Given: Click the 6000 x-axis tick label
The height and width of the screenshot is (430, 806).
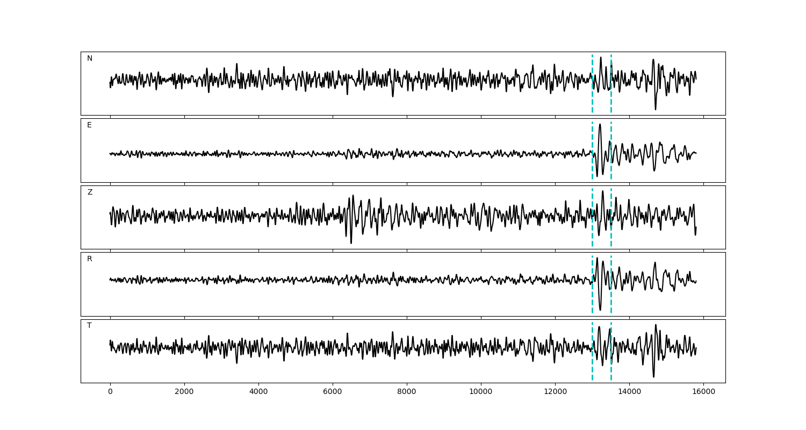Looking at the screenshot, I should point(333,392).
